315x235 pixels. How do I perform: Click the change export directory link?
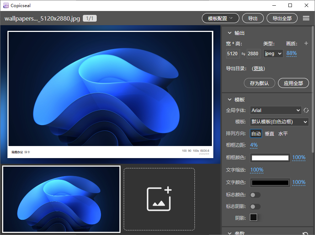(x=258, y=69)
